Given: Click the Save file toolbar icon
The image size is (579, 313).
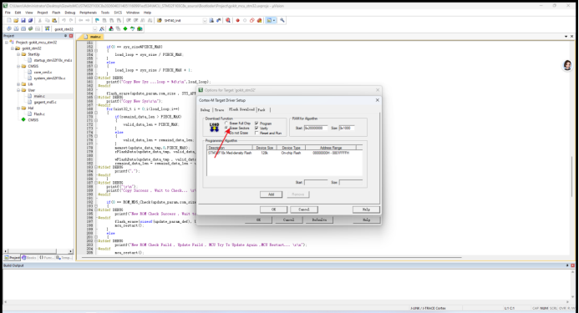Looking at the screenshot, I should [x=23, y=20].
